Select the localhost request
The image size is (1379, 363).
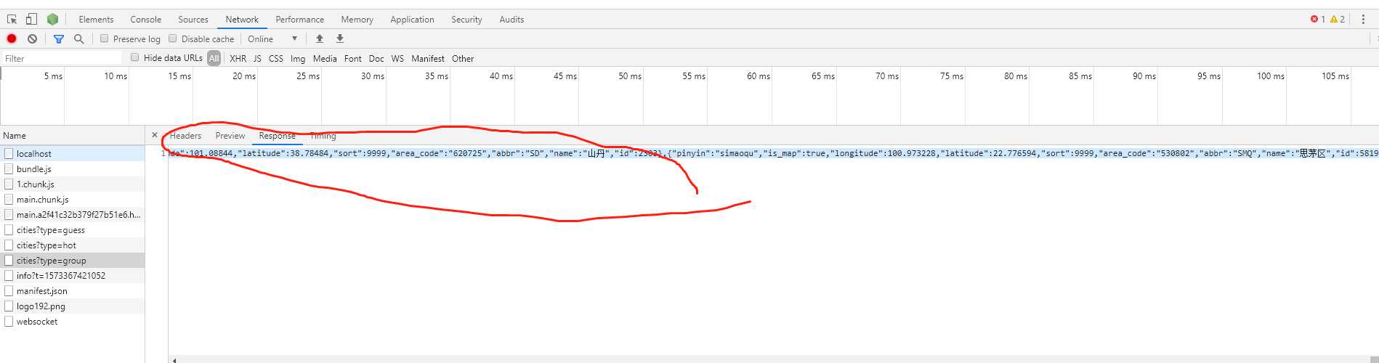pyautogui.click(x=73, y=153)
